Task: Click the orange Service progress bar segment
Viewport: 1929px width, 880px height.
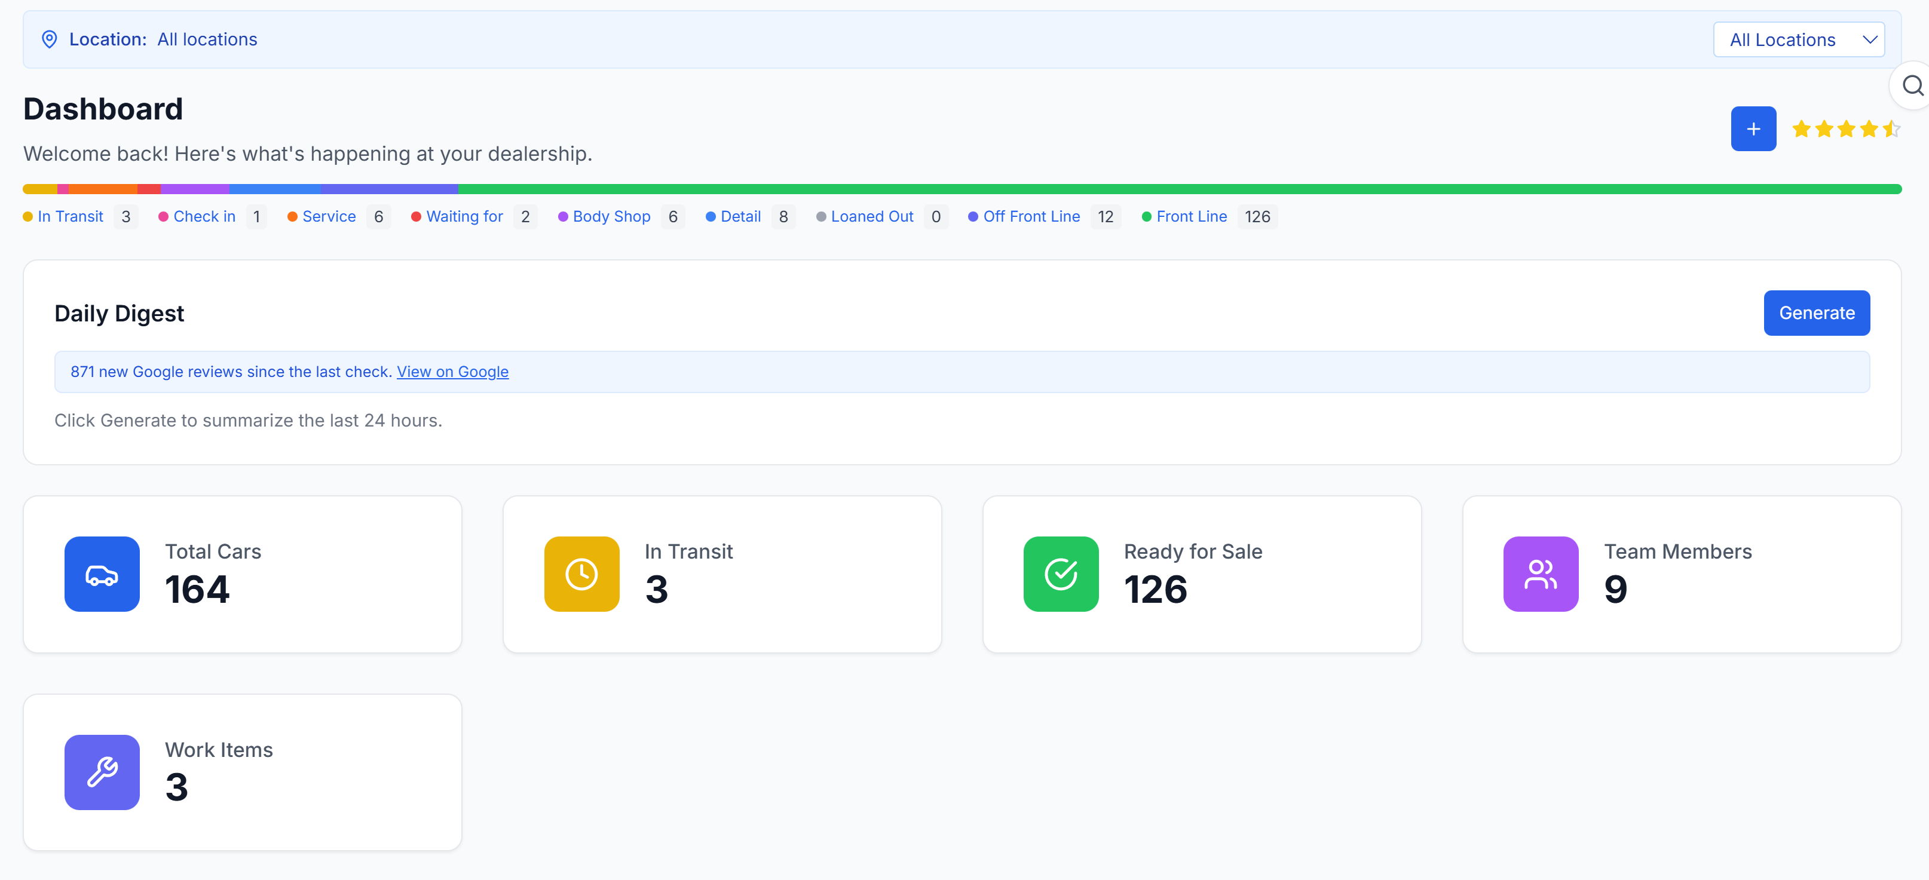Action: (103, 189)
